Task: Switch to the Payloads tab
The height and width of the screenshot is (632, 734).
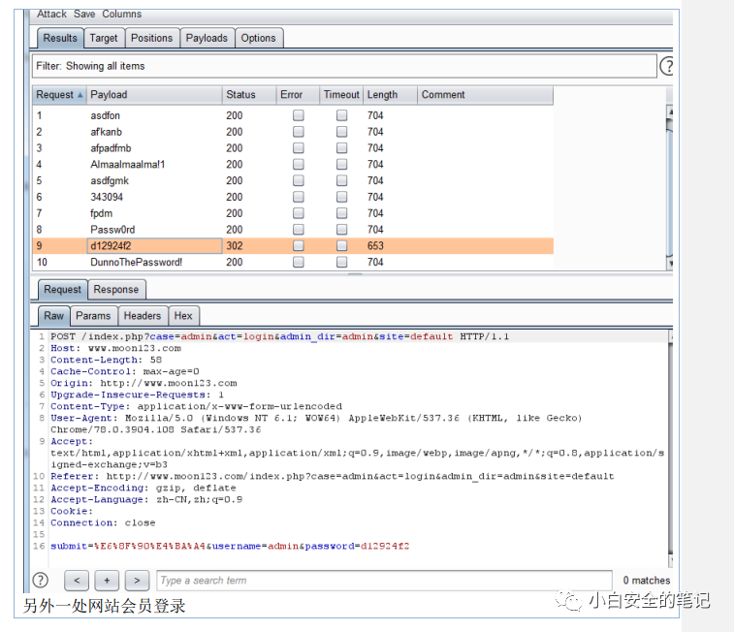Action: 207,38
